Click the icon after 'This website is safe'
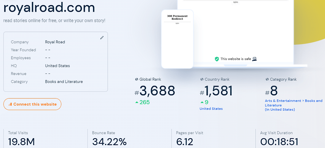Image resolution: width=325 pixels, height=148 pixels. pyautogui.click(x=254, y=59)
